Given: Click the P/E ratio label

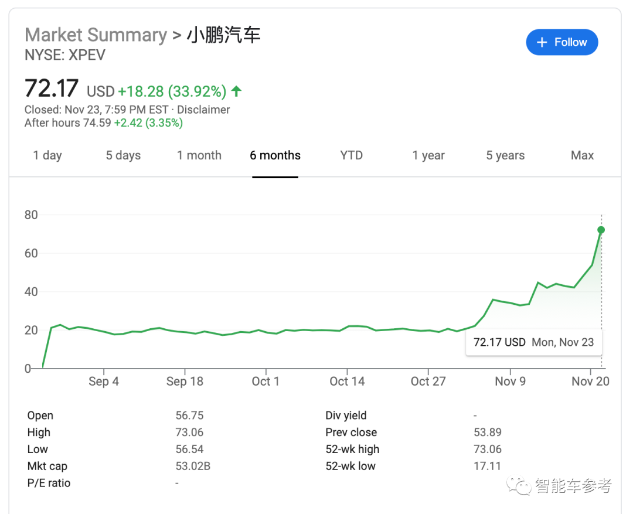Looking at the screenshot, I should tap(49, 484).
